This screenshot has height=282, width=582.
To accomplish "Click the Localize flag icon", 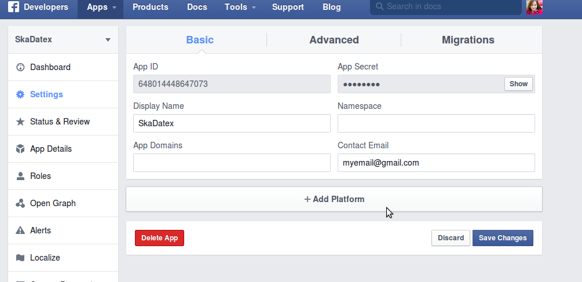I will [20, 258].
